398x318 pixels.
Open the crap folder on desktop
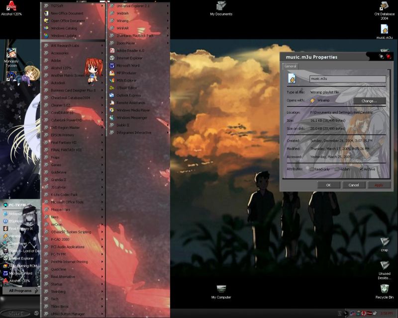tap(384, 244)
